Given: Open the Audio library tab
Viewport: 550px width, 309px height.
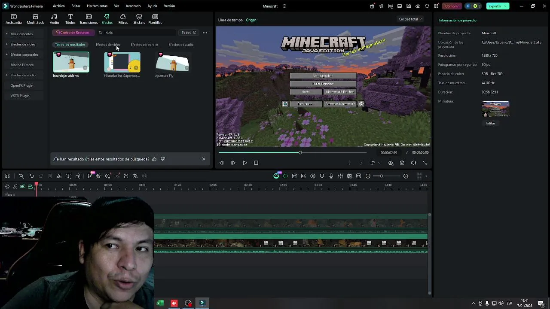Looking at the screenshot, I should point(54,19).
